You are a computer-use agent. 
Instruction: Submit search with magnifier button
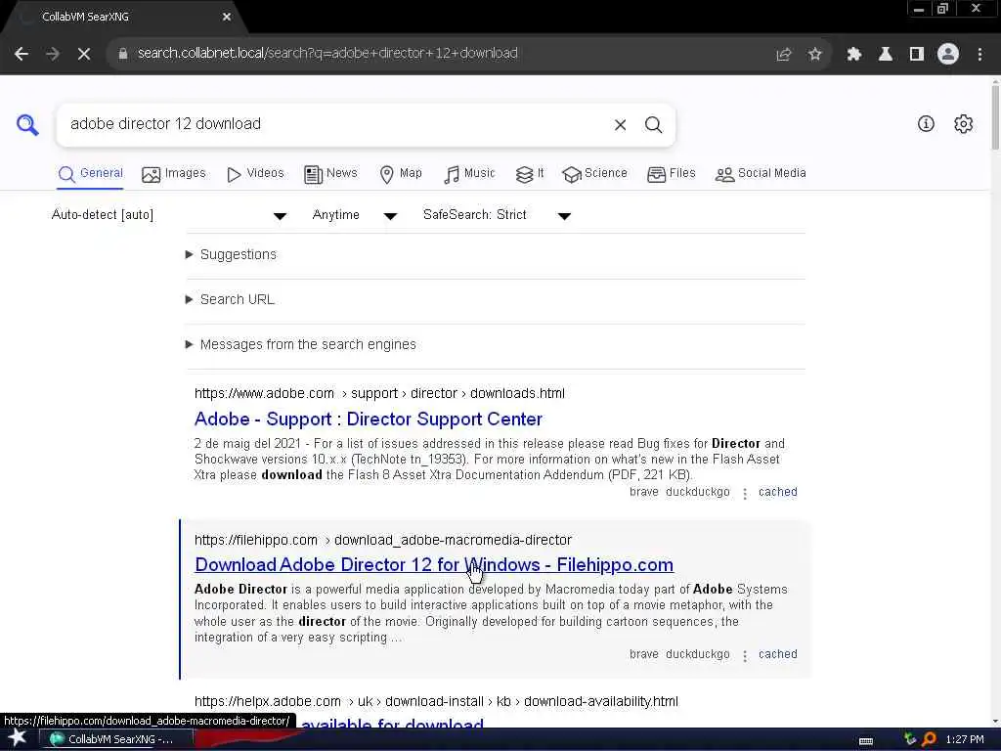point(653,124)
